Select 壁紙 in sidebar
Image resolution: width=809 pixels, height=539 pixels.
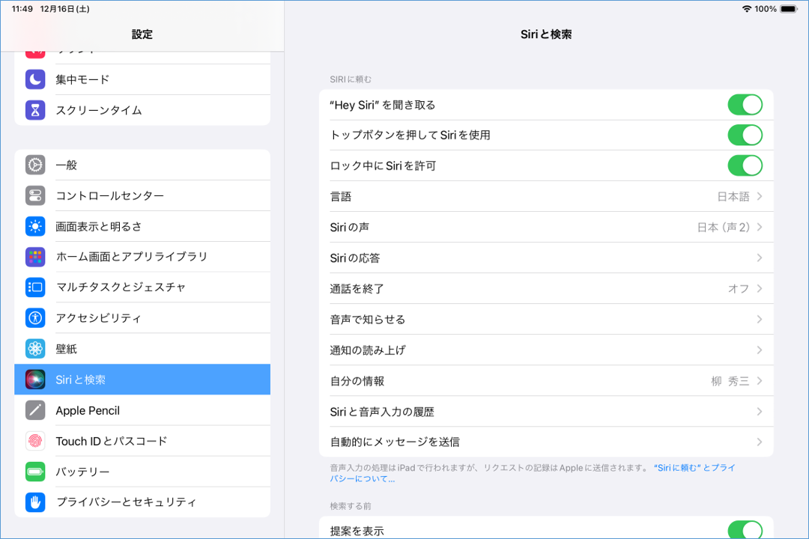(142, 349)
